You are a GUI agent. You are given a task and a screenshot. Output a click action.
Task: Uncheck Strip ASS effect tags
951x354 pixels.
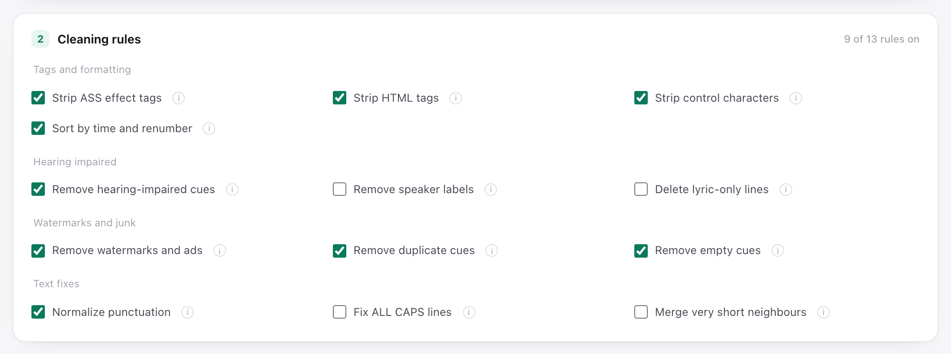[x=38, y=98]
